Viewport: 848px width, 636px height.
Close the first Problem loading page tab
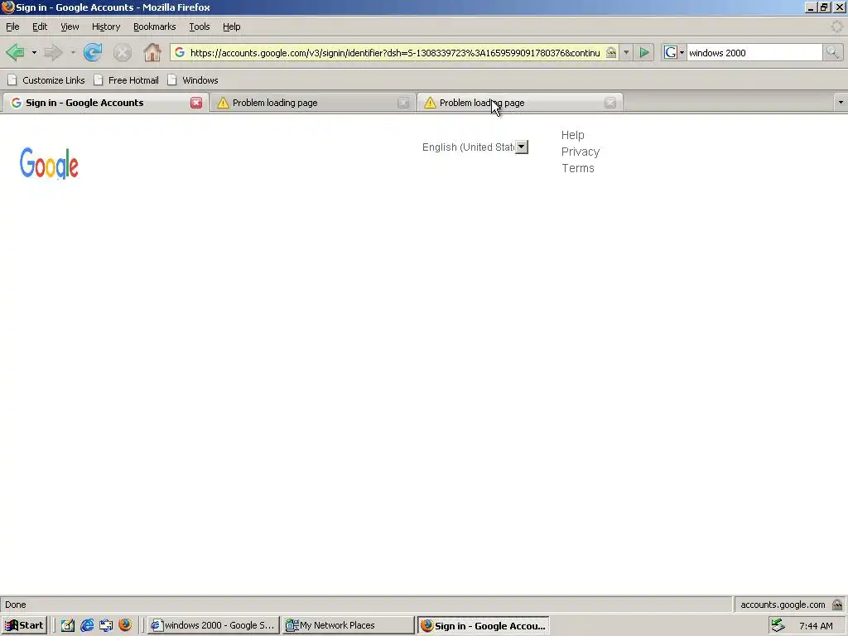(403, 103)
